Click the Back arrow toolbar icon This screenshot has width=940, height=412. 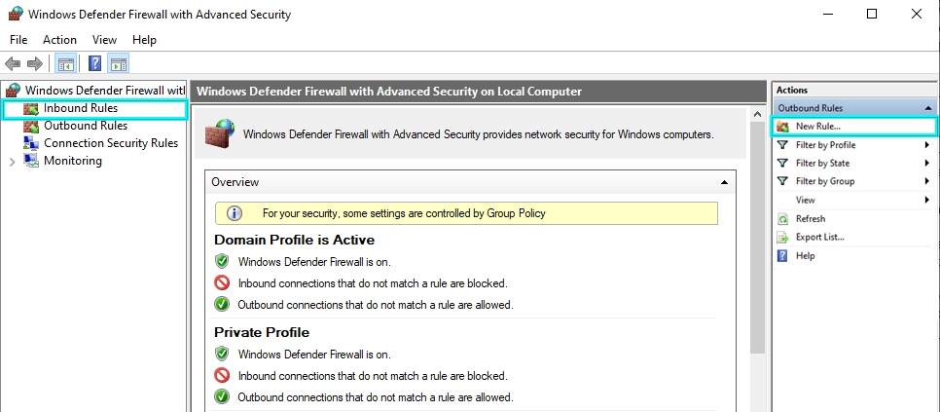click(13, 64)
